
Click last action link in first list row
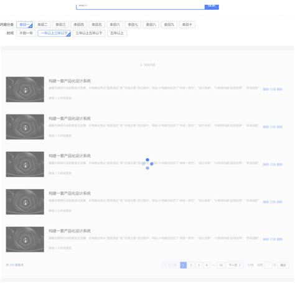[x=279, y=90]
